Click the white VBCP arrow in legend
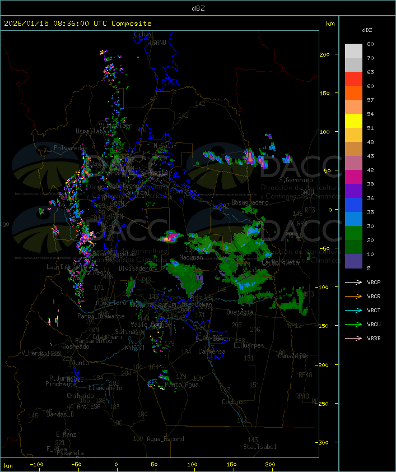This screenshot has width=396, height=472. coord(353,282)
